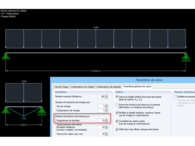The image size is (195, 146).
Task: Open the Cas de charge tab
Action: [x=61, y=87]
